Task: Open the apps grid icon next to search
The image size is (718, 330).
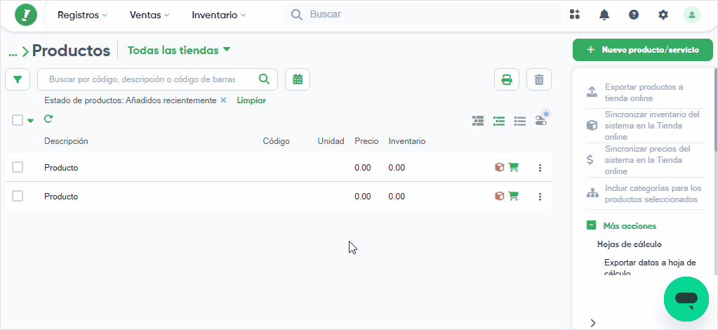Action: (x=575, y=14)
